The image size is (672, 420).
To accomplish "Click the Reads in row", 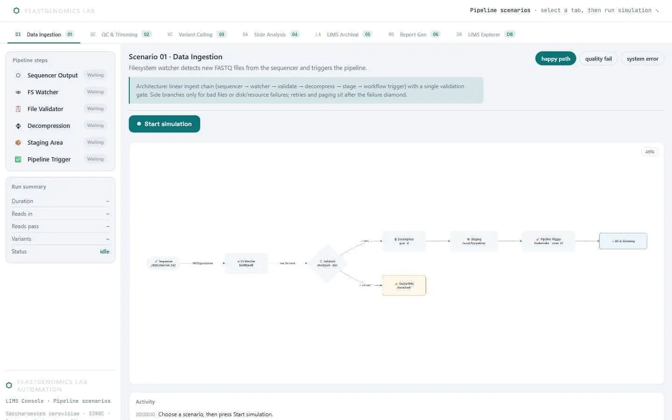I will point(60,214).
